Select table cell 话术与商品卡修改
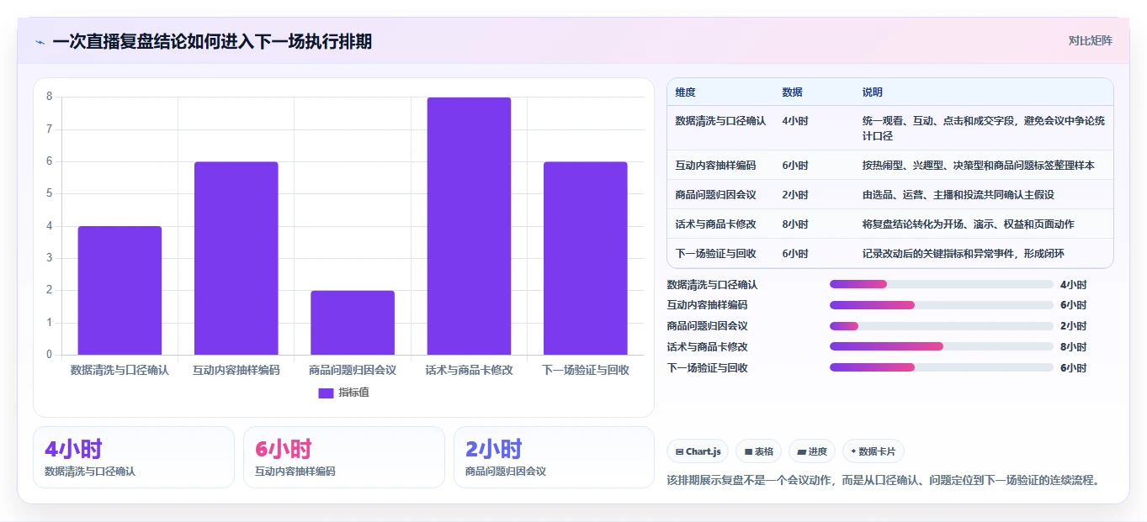This screenshot has height=522, width=1147. click(715, 224)
